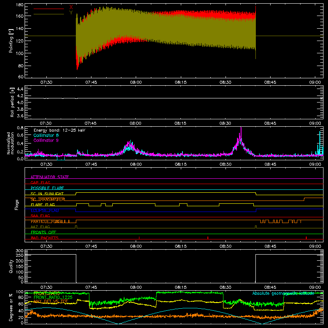The height and width of the screenshot is (328, 328).
Task: Select the SAA_FLAG label
Action: coord(40,216)
